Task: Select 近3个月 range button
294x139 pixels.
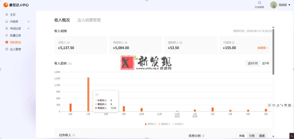Action: click(x=253, y=64)
